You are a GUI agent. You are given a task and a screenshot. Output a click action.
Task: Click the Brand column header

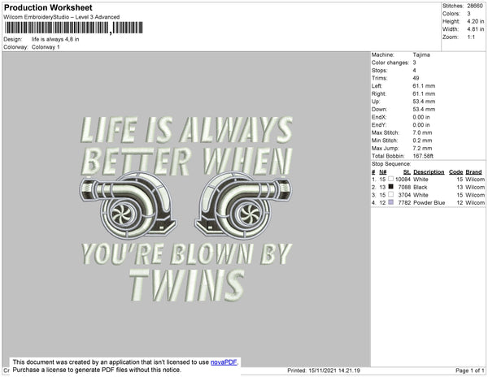473,172
